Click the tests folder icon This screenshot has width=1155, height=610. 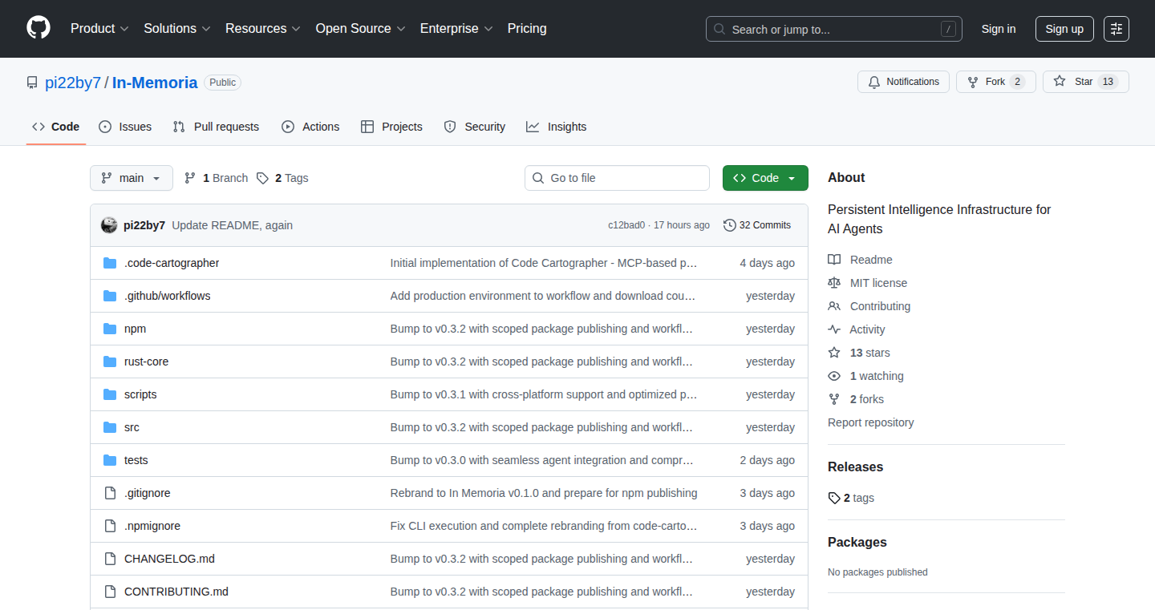[110, 460]
